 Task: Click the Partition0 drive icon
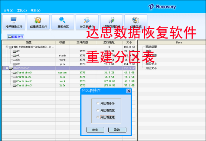click(x=14, y=73)
